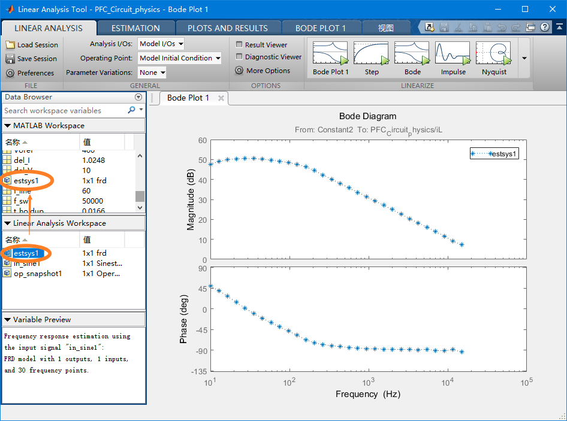The height and width of the screenshot is (421, 567).
Task: Select the in_sine1 row value 1x1 Sinest...
Action: (x=102, y=263)
